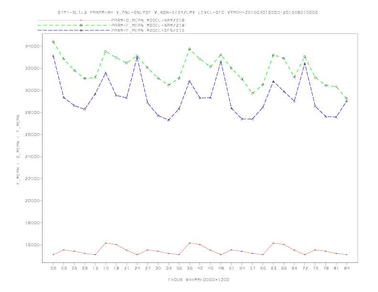Click blue GFS triangle data point at hour 81
The width and height of the screenshot is (378, 292).
(336, 117)
